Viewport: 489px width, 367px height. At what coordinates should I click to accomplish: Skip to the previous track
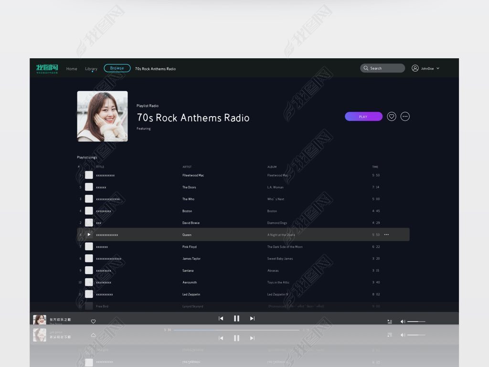[x=221, y=319]
